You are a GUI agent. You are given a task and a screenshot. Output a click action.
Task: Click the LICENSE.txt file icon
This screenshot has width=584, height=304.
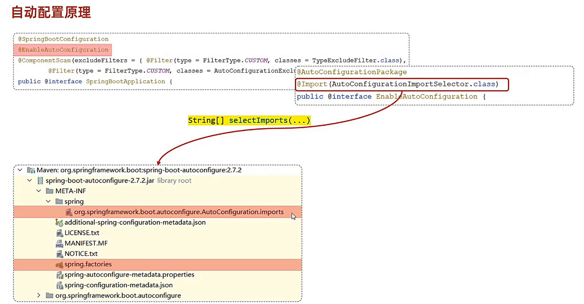click(59, 233)
